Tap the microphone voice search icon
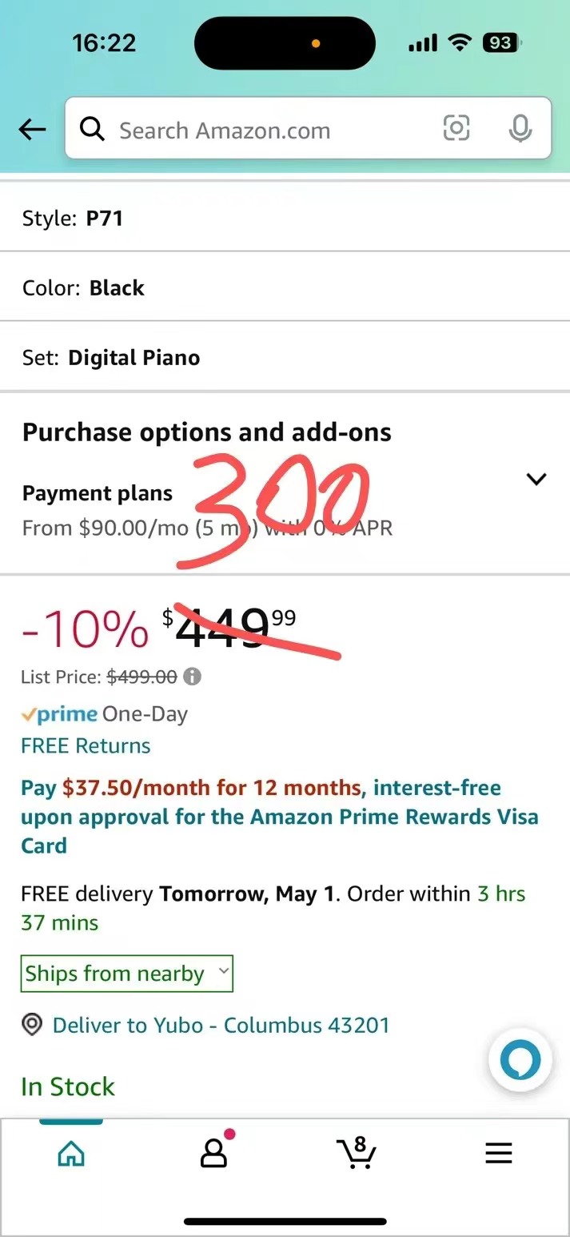 tap(520, 128)
